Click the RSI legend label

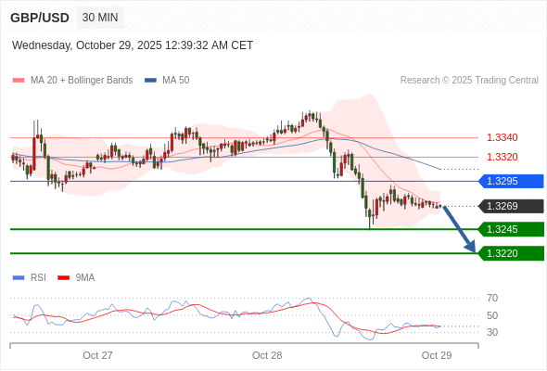click(x=38, y=278)
